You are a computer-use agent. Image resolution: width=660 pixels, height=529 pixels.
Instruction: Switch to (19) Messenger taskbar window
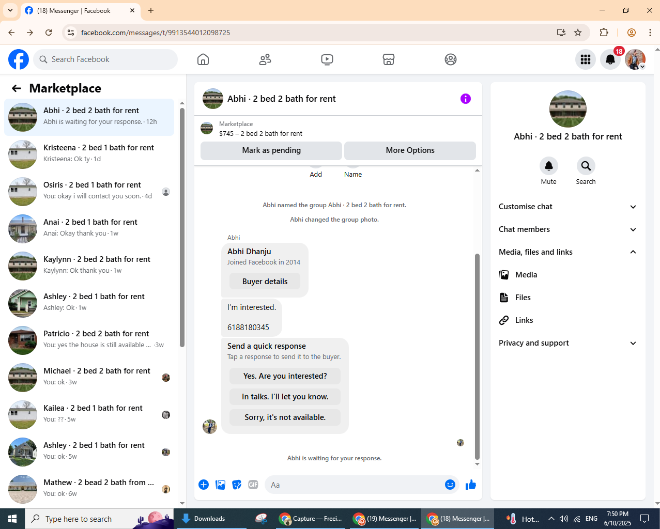pyautogui.click(x=385, y=519)
